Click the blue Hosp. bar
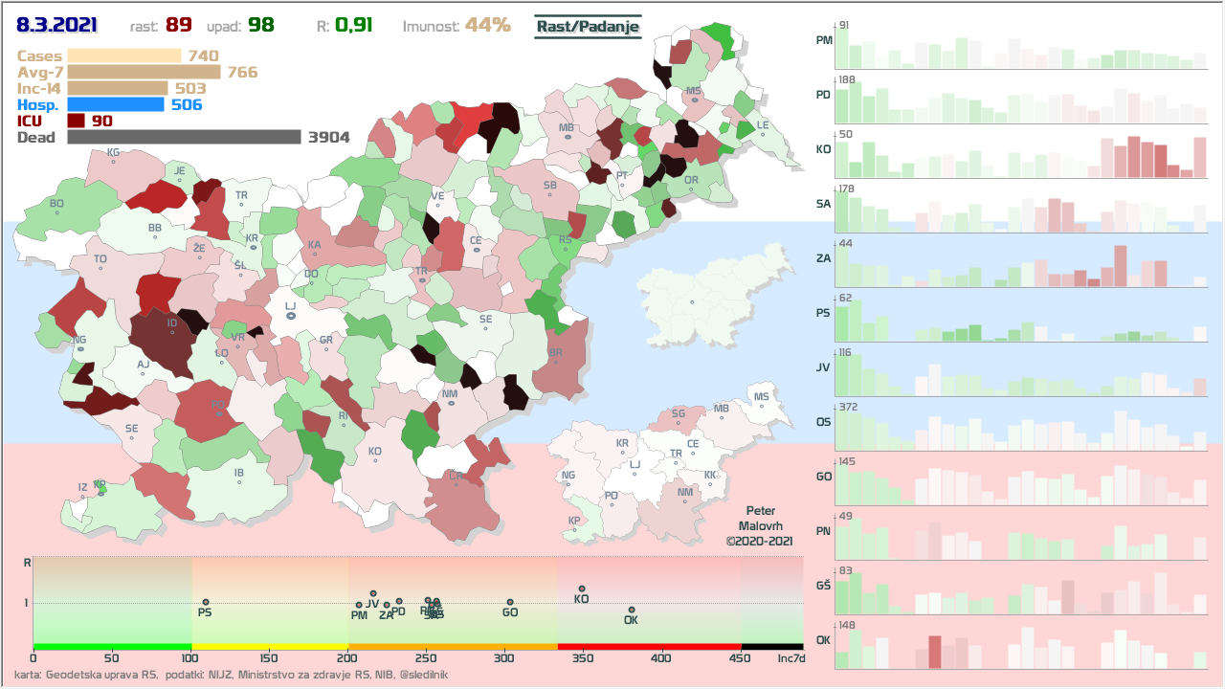 [x=116, y=104]
